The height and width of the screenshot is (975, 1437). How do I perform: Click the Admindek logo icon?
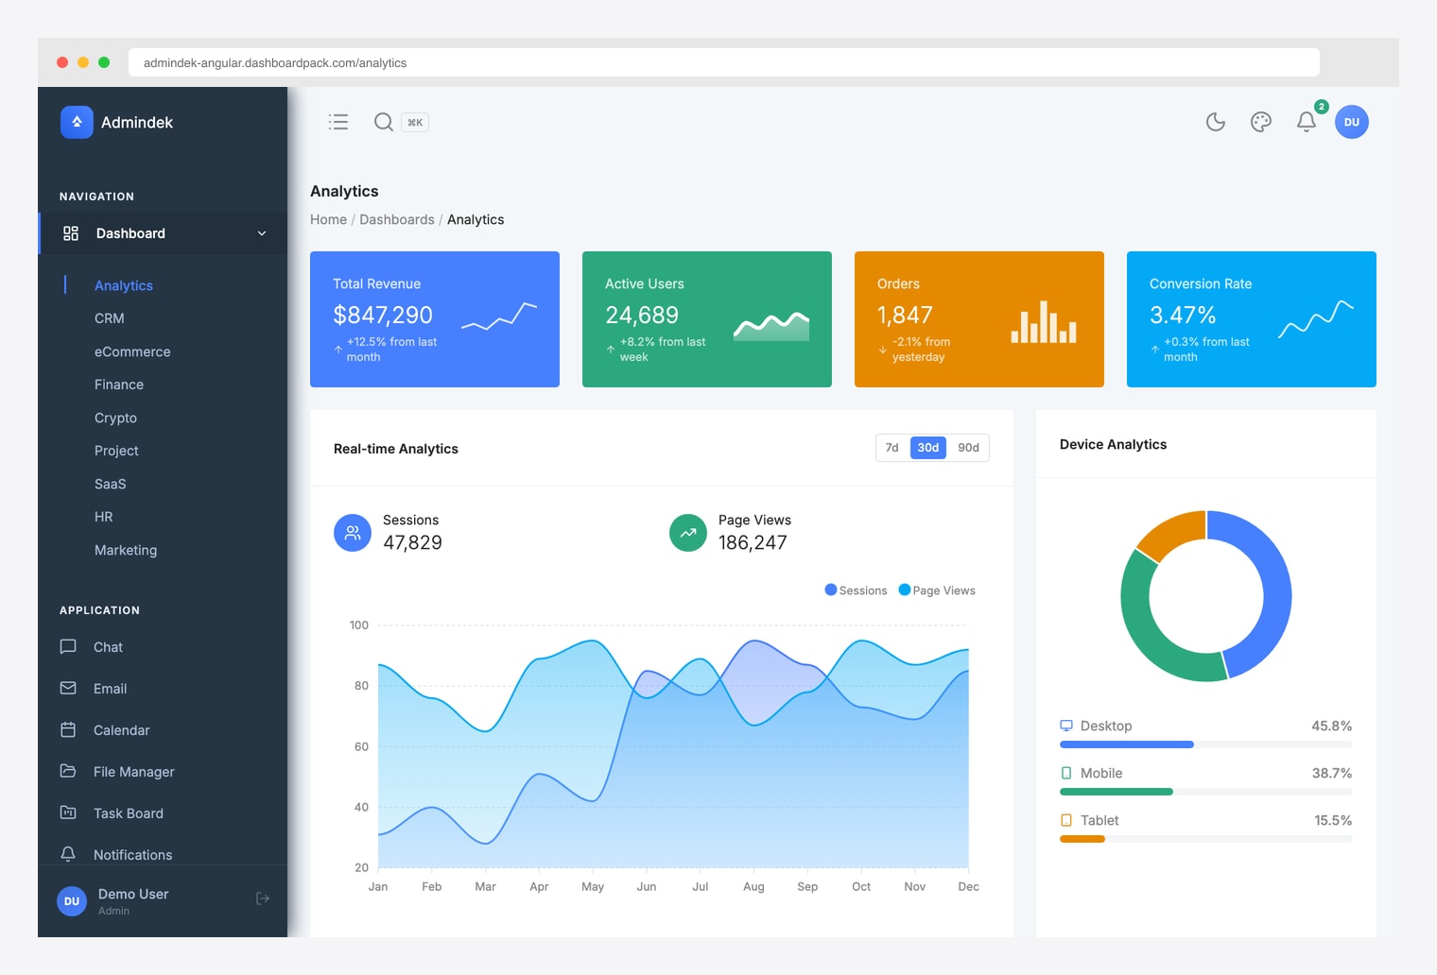77,122
